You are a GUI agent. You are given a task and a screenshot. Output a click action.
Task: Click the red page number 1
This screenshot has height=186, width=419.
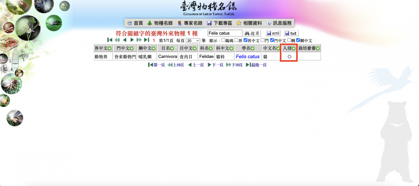[x=154, y=41]
